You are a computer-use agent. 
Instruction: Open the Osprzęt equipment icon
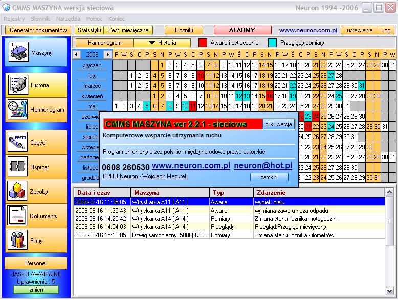pos(17,167)
